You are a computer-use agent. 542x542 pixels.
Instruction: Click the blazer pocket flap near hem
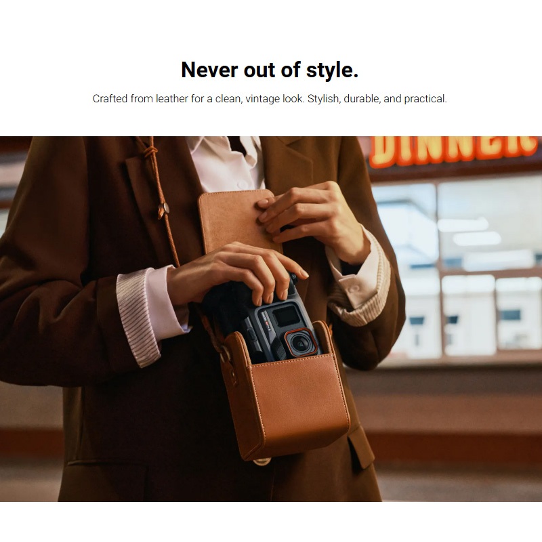pos(361,446)
